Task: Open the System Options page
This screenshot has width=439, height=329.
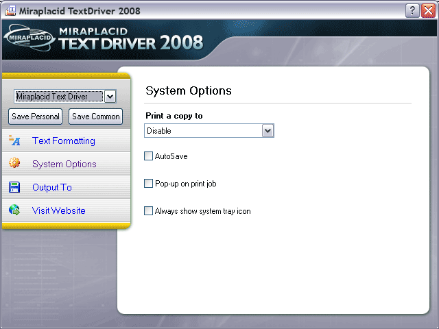Action: [x=64, y=164]
